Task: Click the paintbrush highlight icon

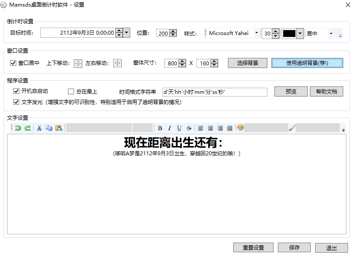Action: point(292,128)
